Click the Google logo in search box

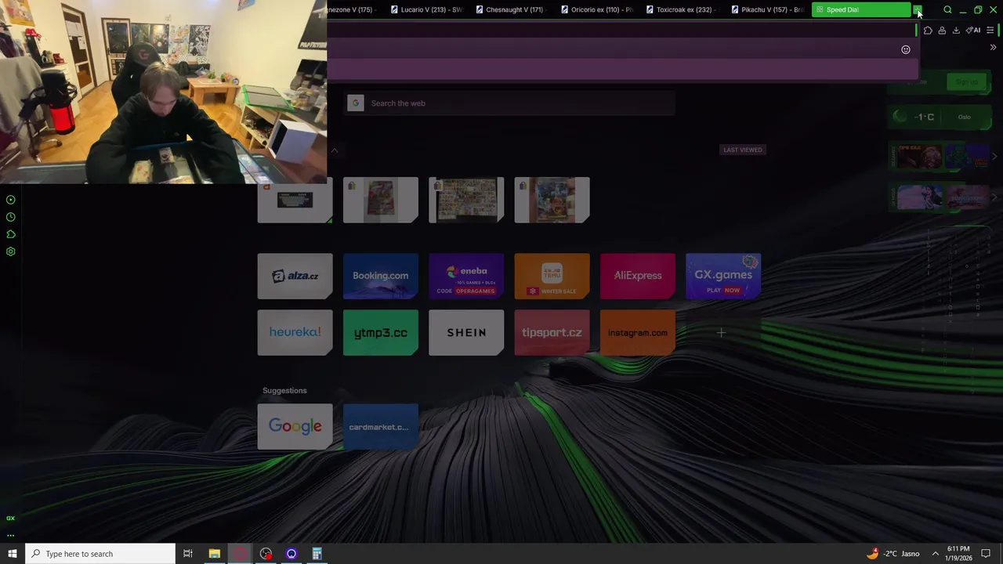pyautogui.click(x=356, y=103)
